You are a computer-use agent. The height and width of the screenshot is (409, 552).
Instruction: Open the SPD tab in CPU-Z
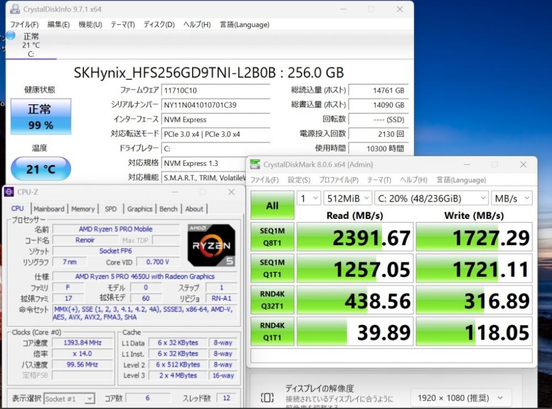tap(110, 209)
